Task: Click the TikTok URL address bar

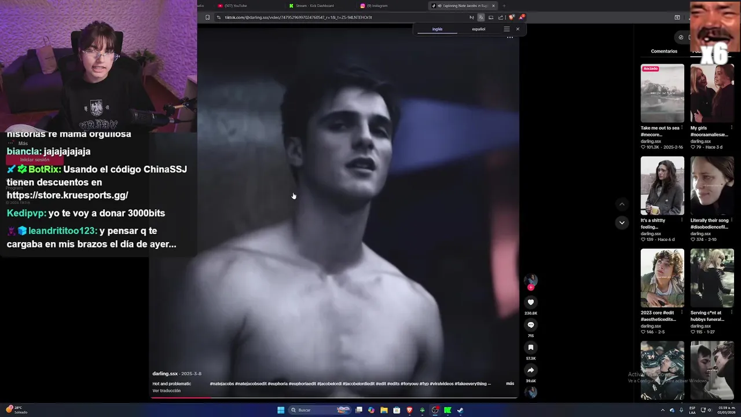Action: [x=342, y=17]
